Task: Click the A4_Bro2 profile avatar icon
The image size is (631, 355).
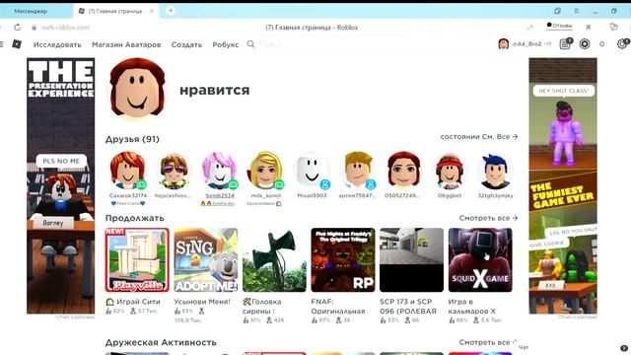Action: (504, 43)
